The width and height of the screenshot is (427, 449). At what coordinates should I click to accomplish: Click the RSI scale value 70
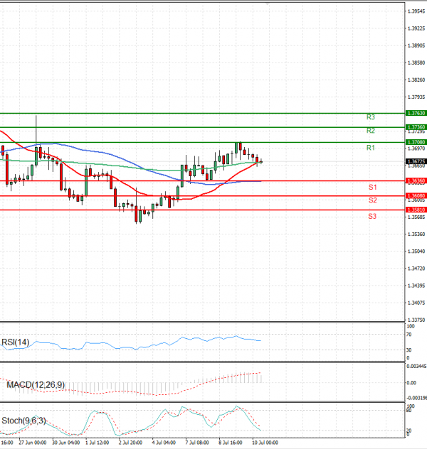[409, 335]
